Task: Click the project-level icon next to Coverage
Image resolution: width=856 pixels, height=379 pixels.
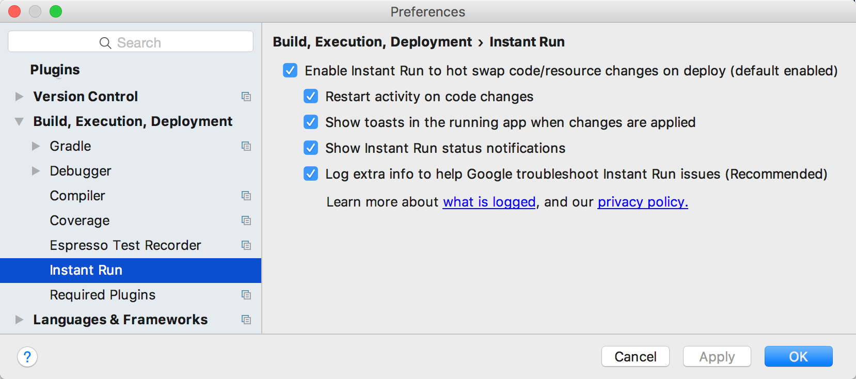Action: click(246, 220)
